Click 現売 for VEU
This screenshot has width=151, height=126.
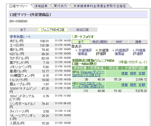pyautogui.click(x=133, y=85)
